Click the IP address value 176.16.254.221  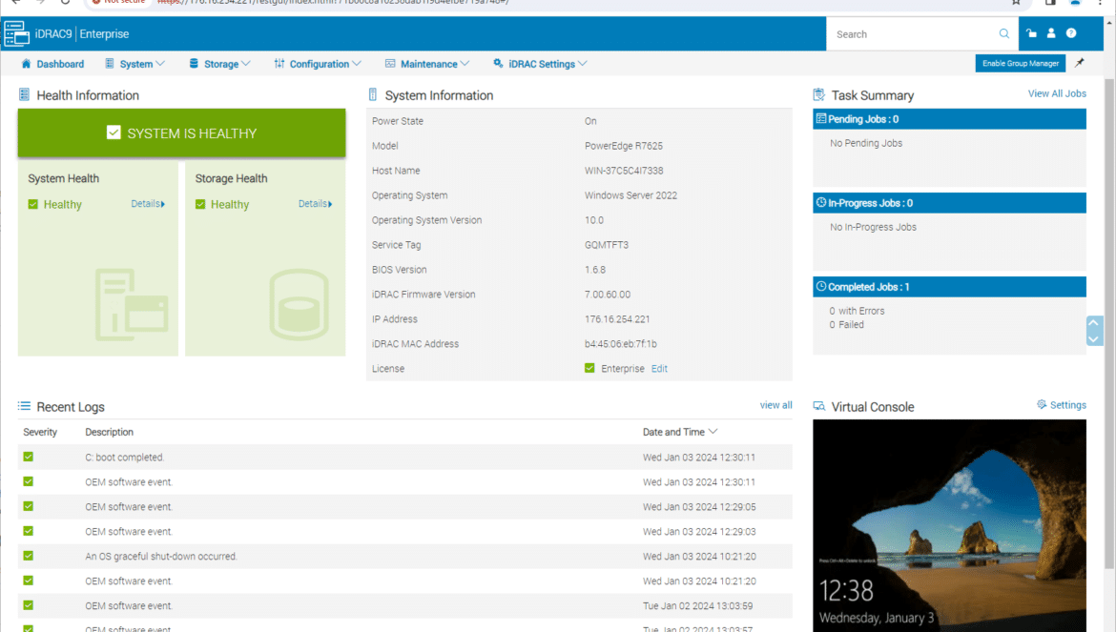point(617,319)
